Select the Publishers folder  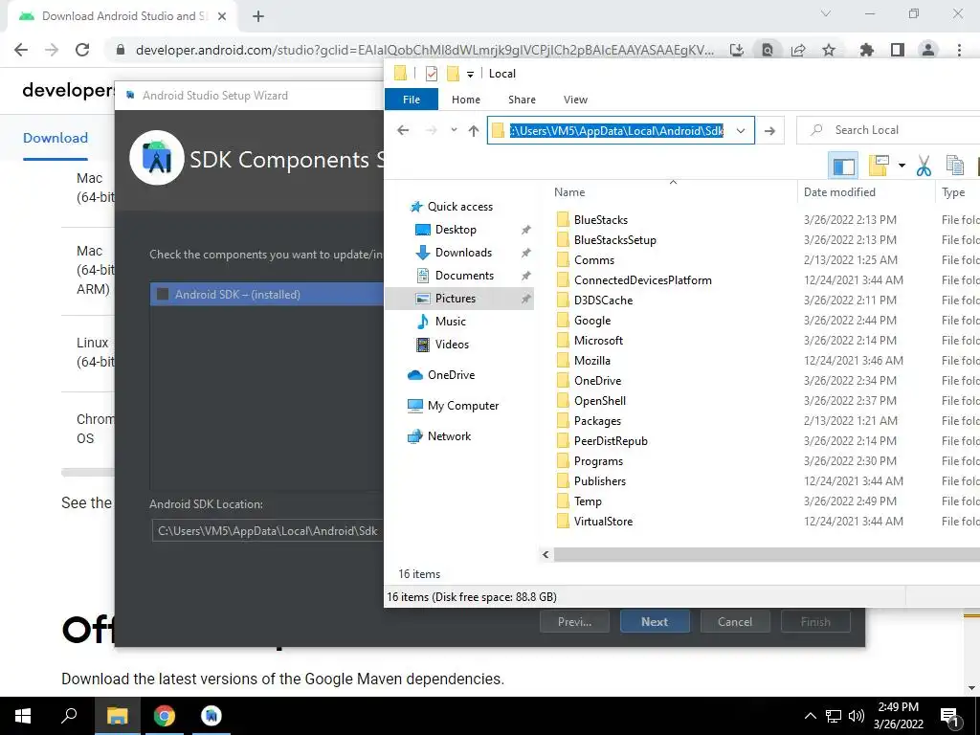pos(599,481)
